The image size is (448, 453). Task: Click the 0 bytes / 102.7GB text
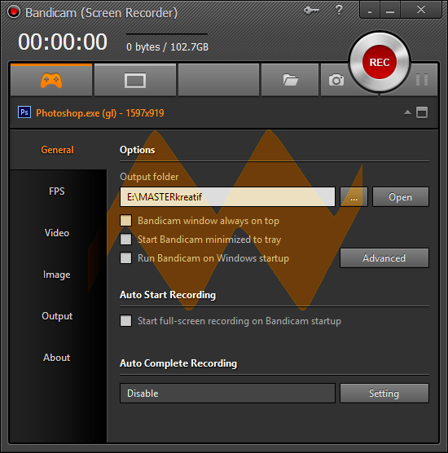point(167,46)
